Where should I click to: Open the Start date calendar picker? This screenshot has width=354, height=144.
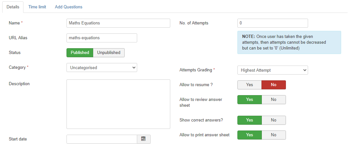coord(143,139)
